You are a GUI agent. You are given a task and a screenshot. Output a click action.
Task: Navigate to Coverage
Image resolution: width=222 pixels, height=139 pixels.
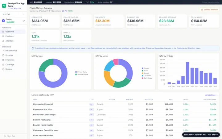click(14, 65)
